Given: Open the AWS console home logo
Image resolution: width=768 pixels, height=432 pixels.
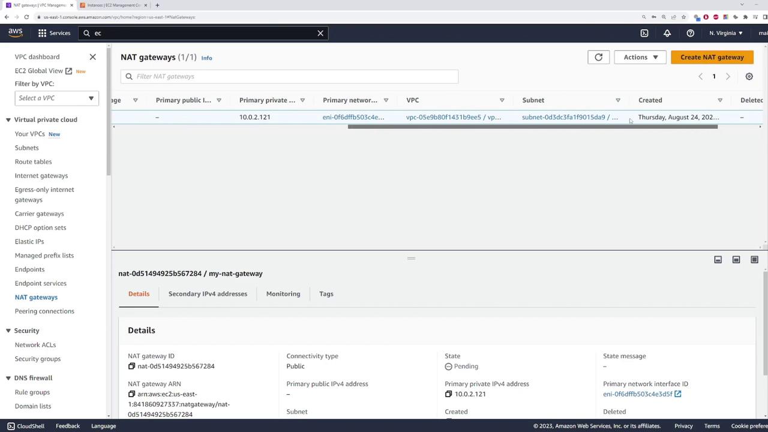Looking at the screenshot, I should [16, 33].
